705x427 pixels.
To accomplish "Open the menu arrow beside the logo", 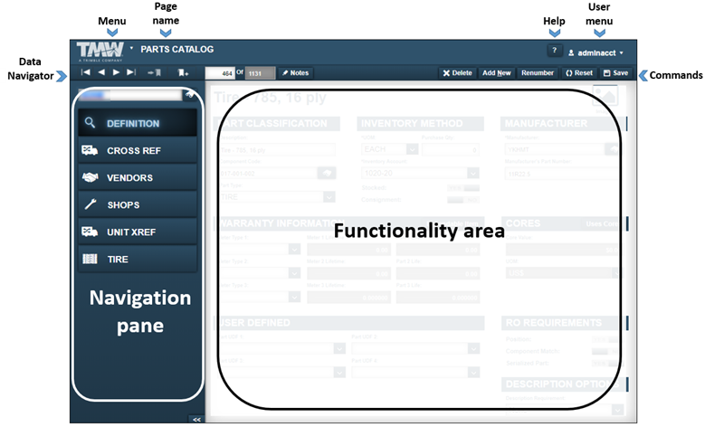I will point(131,48).
